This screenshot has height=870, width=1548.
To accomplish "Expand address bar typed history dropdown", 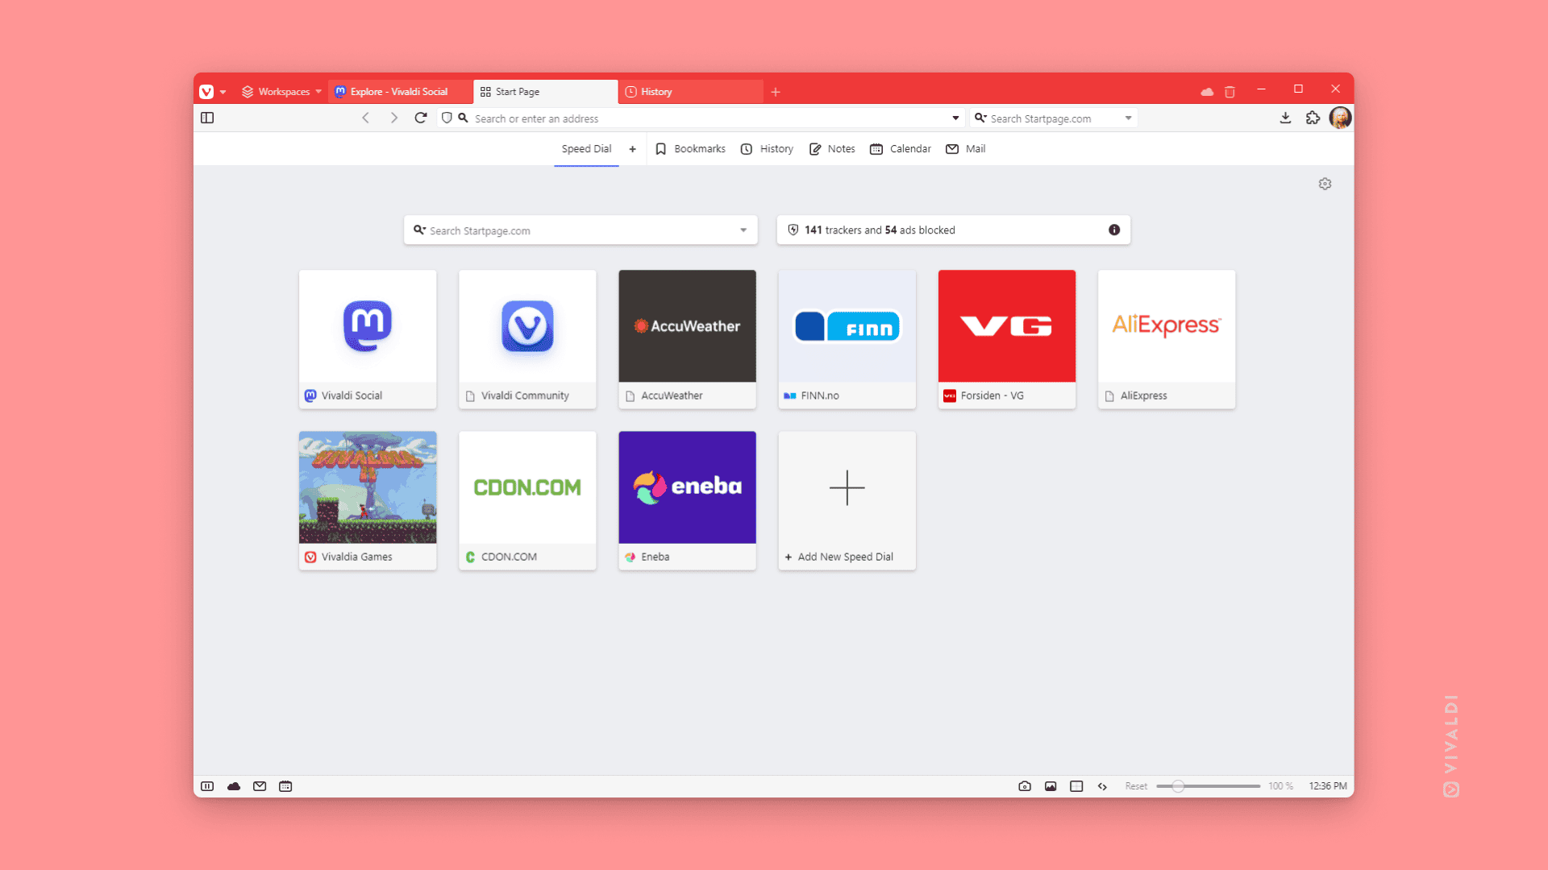I will tap(955, 118).
